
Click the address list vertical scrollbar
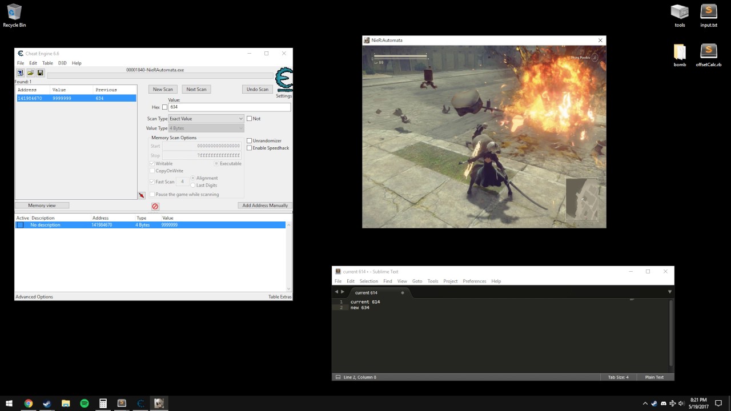tap(288, 256)
